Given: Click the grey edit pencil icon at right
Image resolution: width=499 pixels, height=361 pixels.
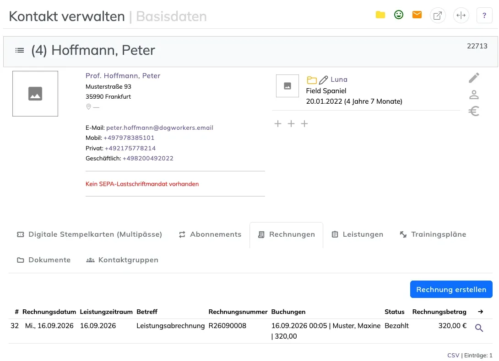Looking at the screenshot, I should 474,78.
